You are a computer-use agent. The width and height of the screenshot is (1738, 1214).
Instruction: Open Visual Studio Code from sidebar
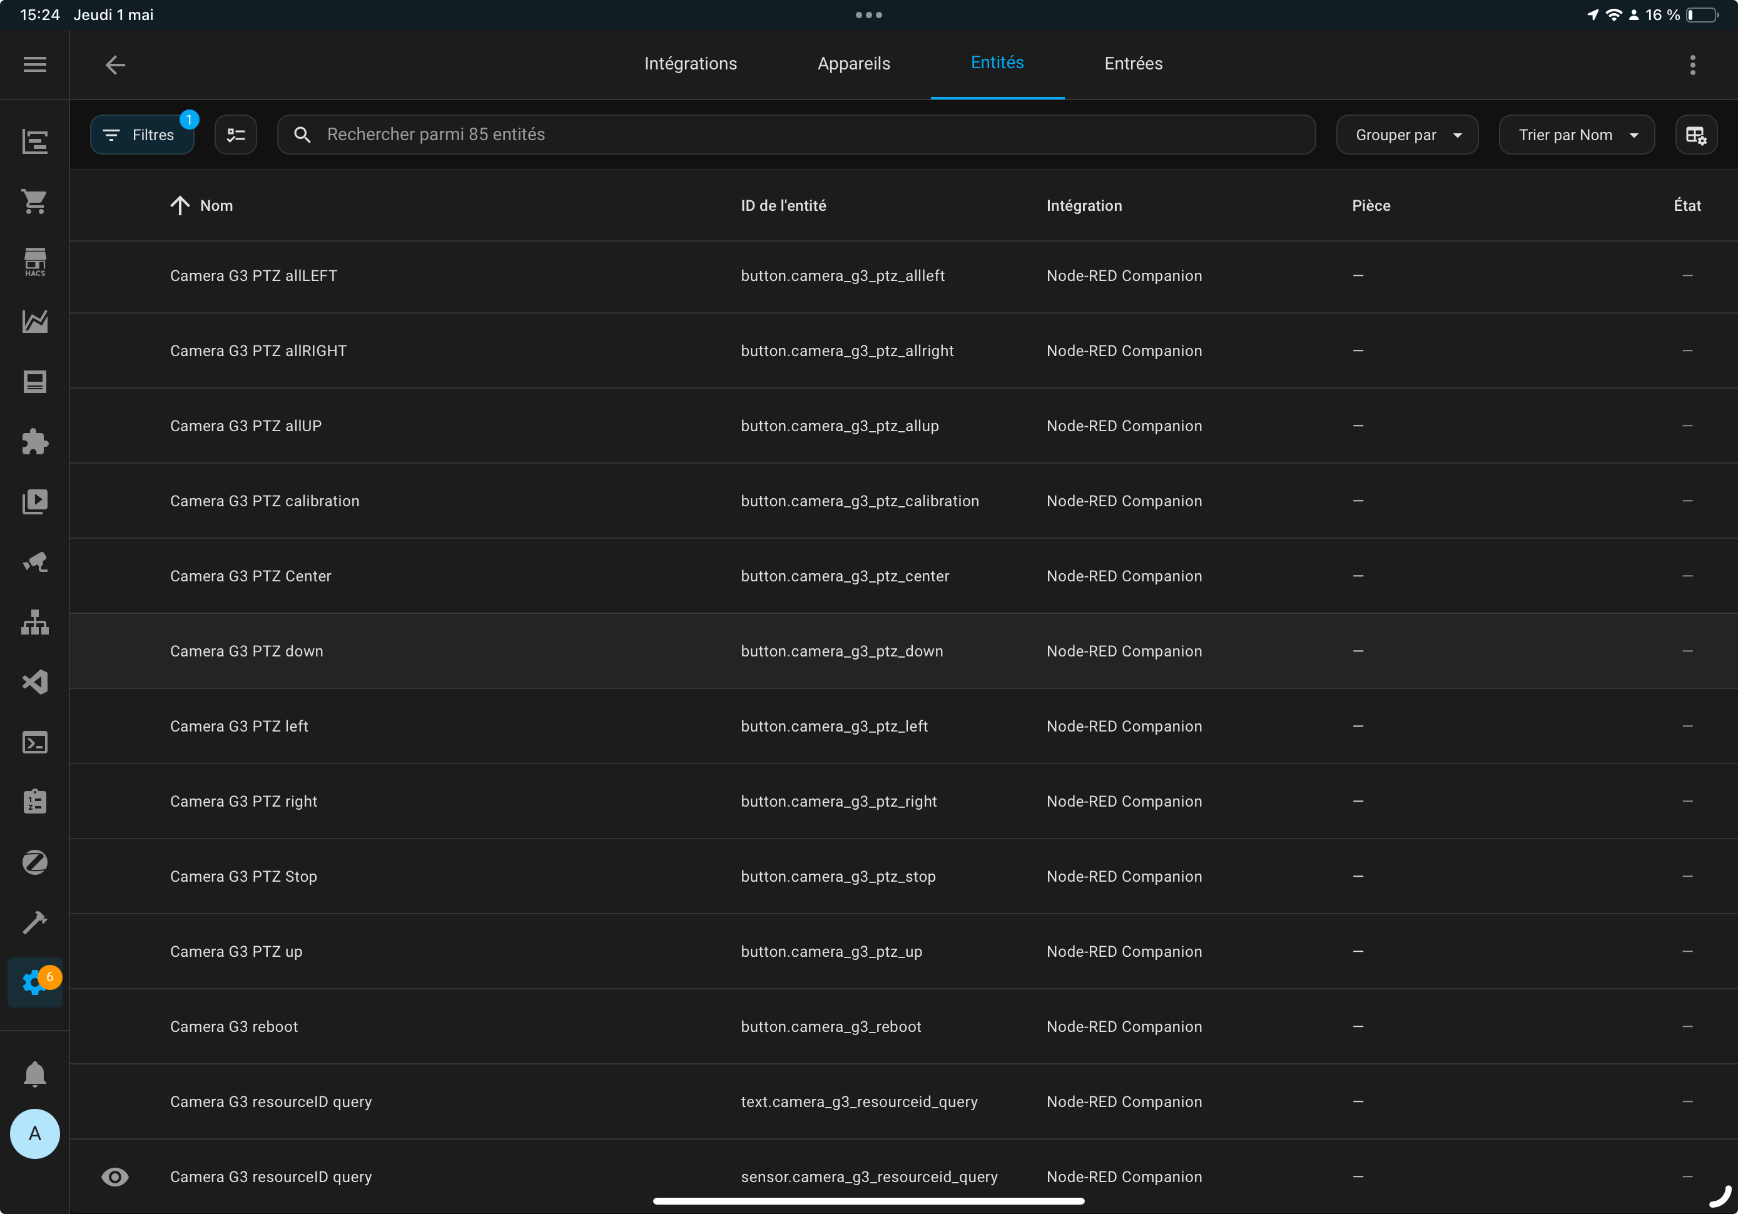pos(35,681)
